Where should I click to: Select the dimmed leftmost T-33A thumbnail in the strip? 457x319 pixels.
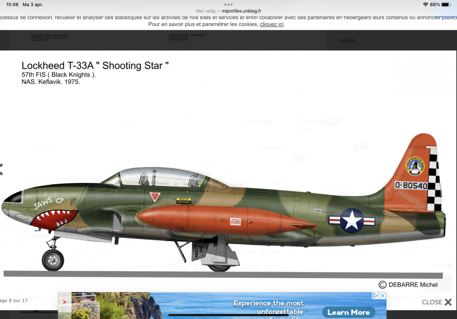(50, 37)
